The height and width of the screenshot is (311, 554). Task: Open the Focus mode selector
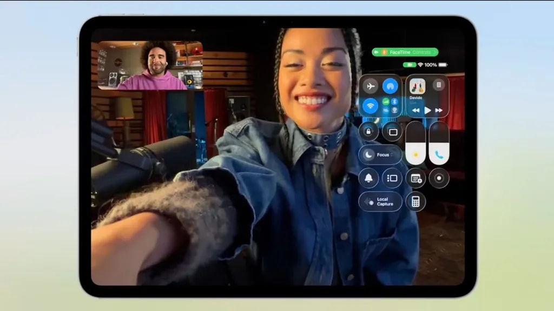tap(380, 155)
